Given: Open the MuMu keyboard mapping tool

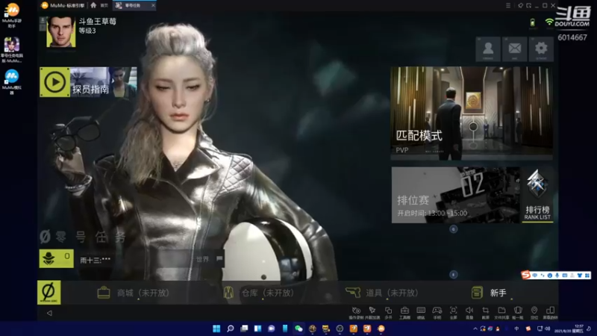Looking at the screenshot, I should 421,313.
